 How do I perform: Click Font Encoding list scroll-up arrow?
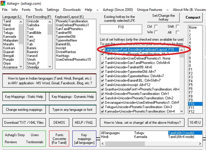(50, 22)
